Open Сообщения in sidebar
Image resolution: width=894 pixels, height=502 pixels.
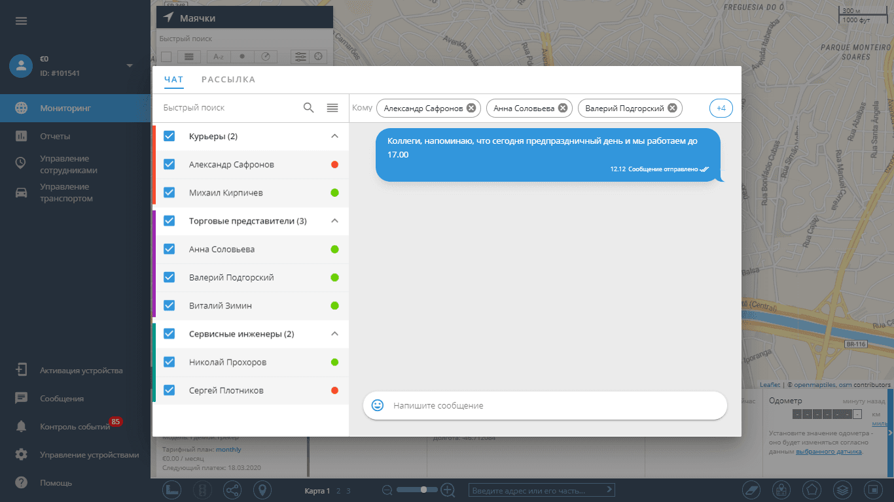tap(75, 398)
